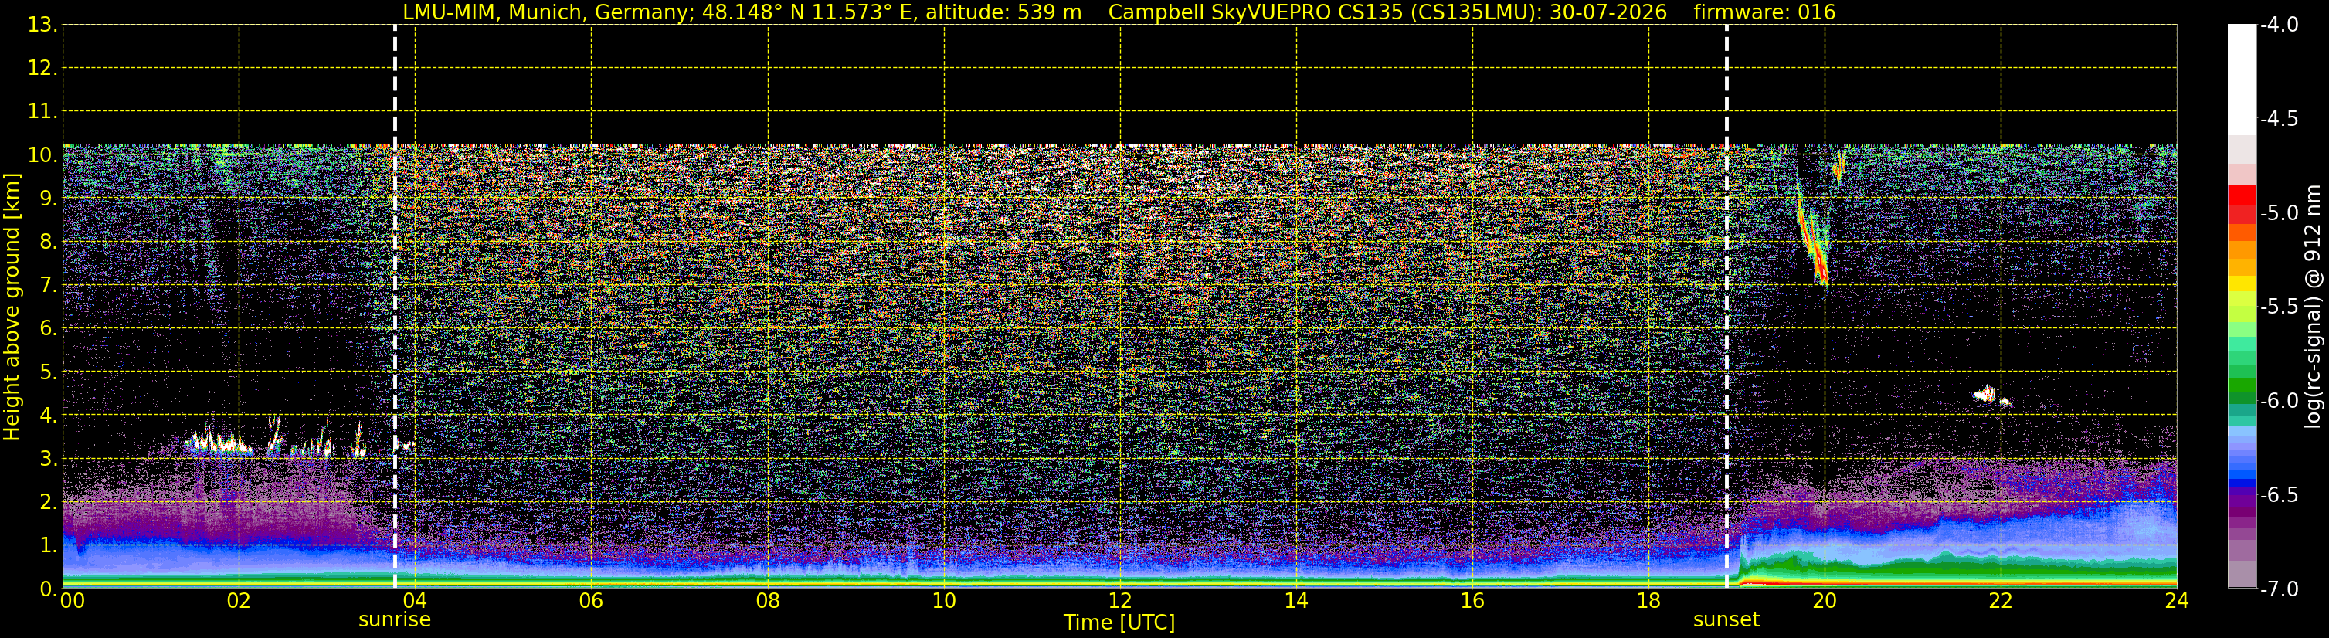Image resolution: width=2329 pixels, height=638 pixels.
Task: Click the '12' time axis tick label
Action: (1120, 601)
